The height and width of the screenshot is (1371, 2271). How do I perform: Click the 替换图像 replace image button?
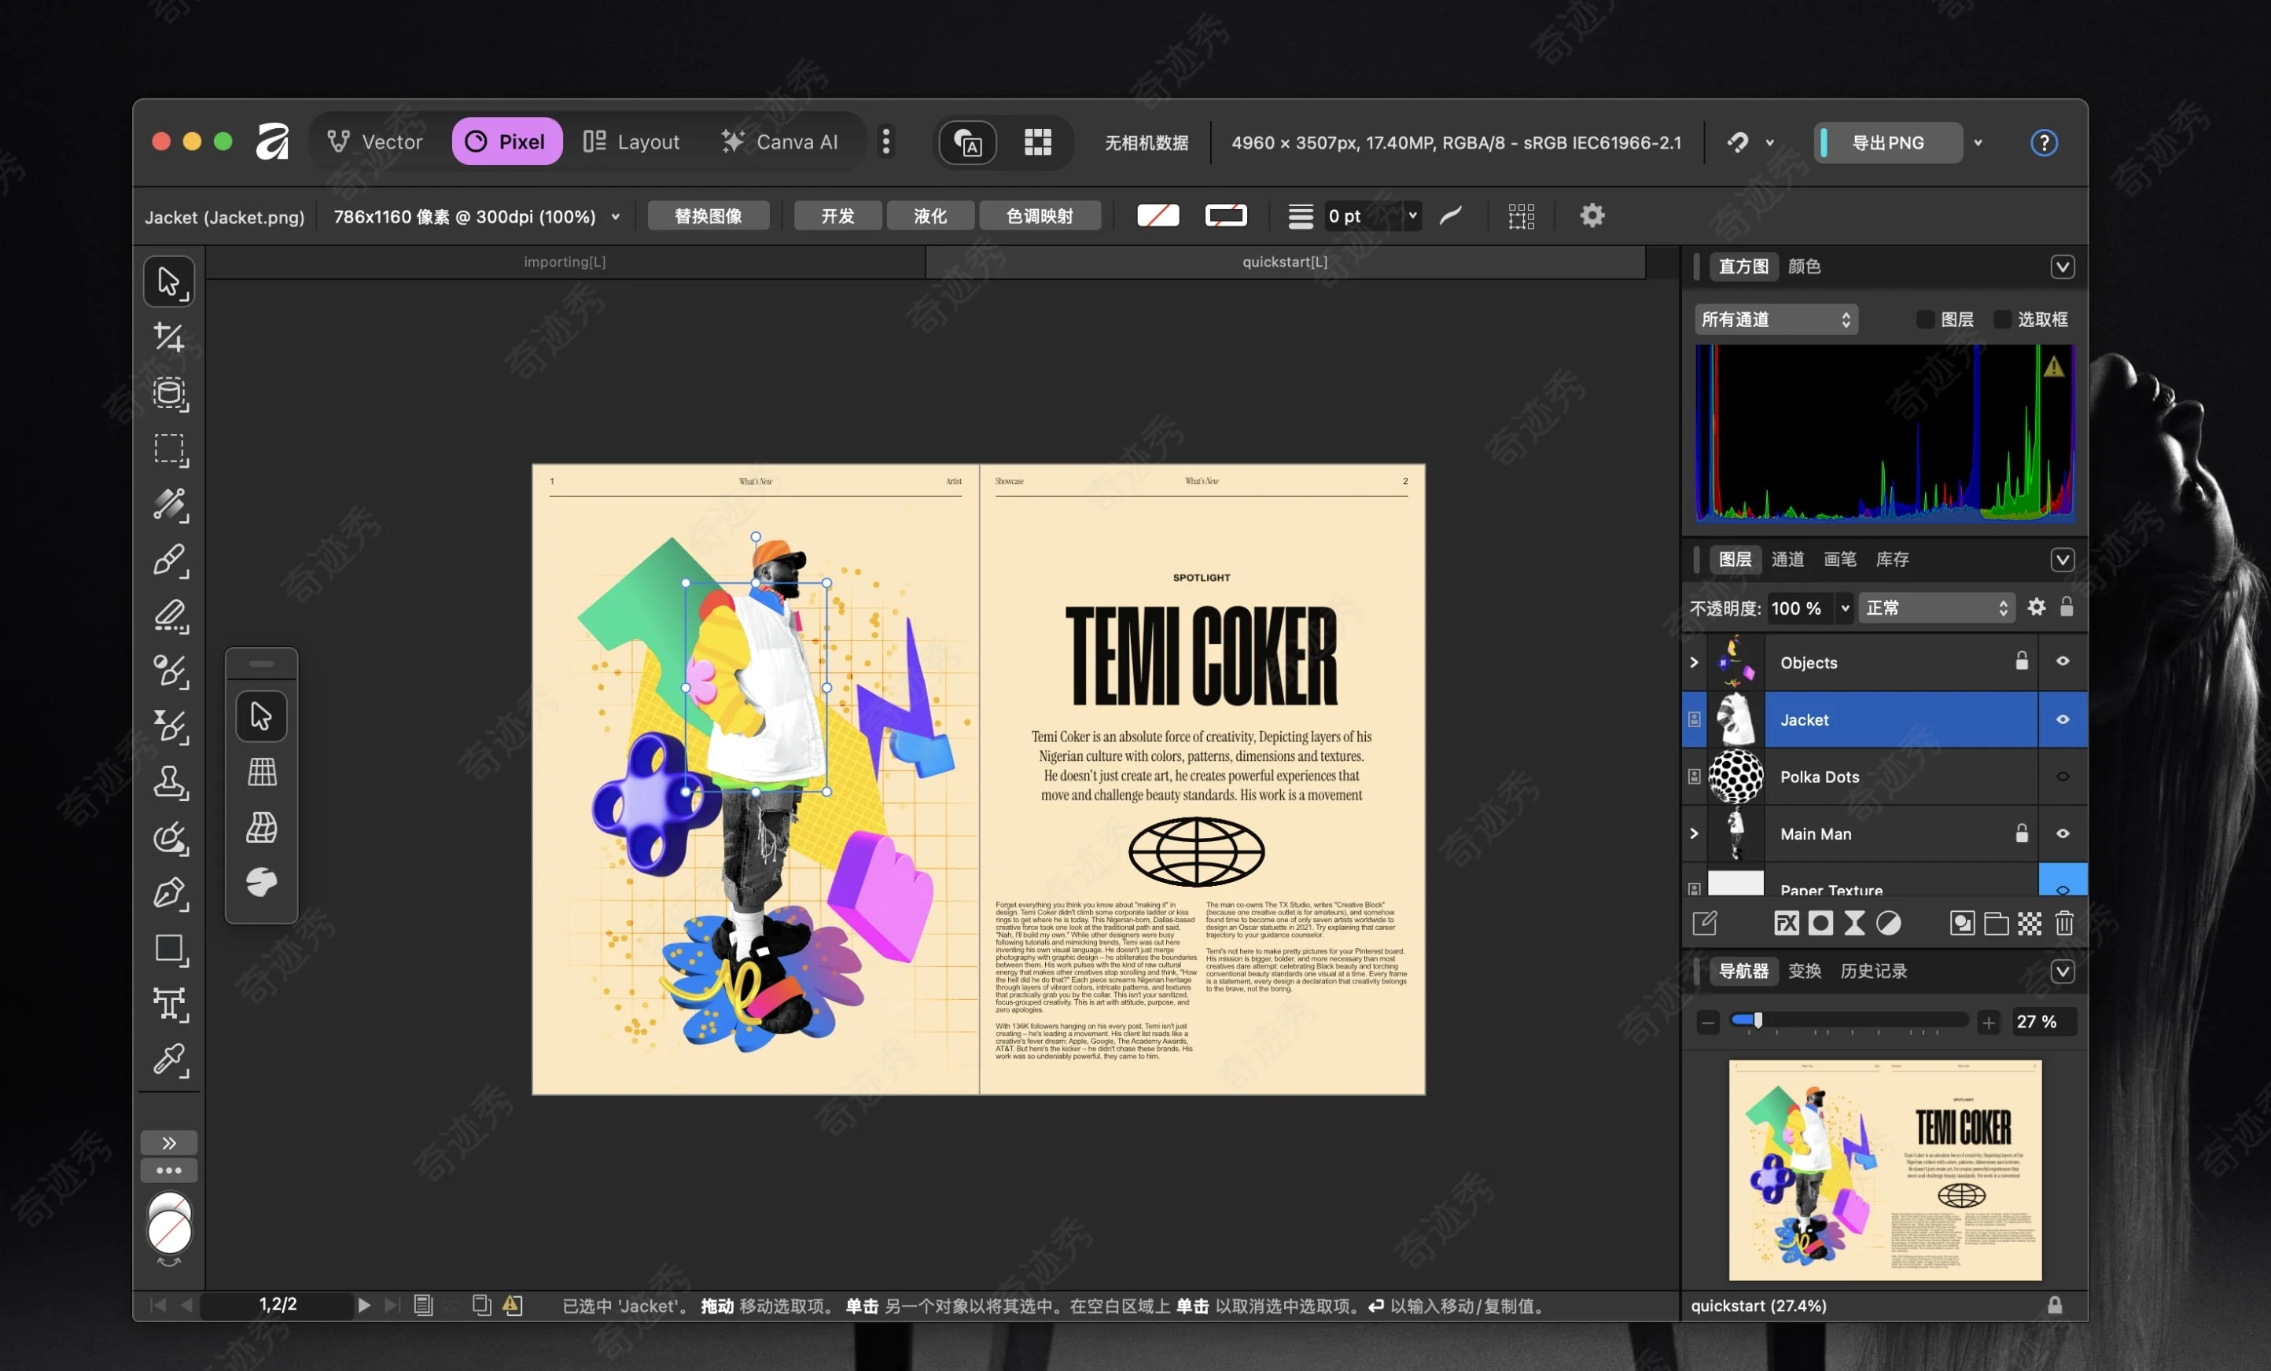pos(708,216)
